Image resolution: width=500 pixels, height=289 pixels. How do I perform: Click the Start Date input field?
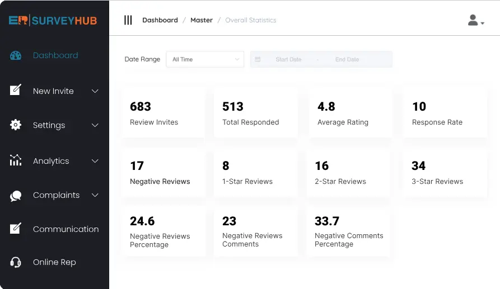[288, 59]
